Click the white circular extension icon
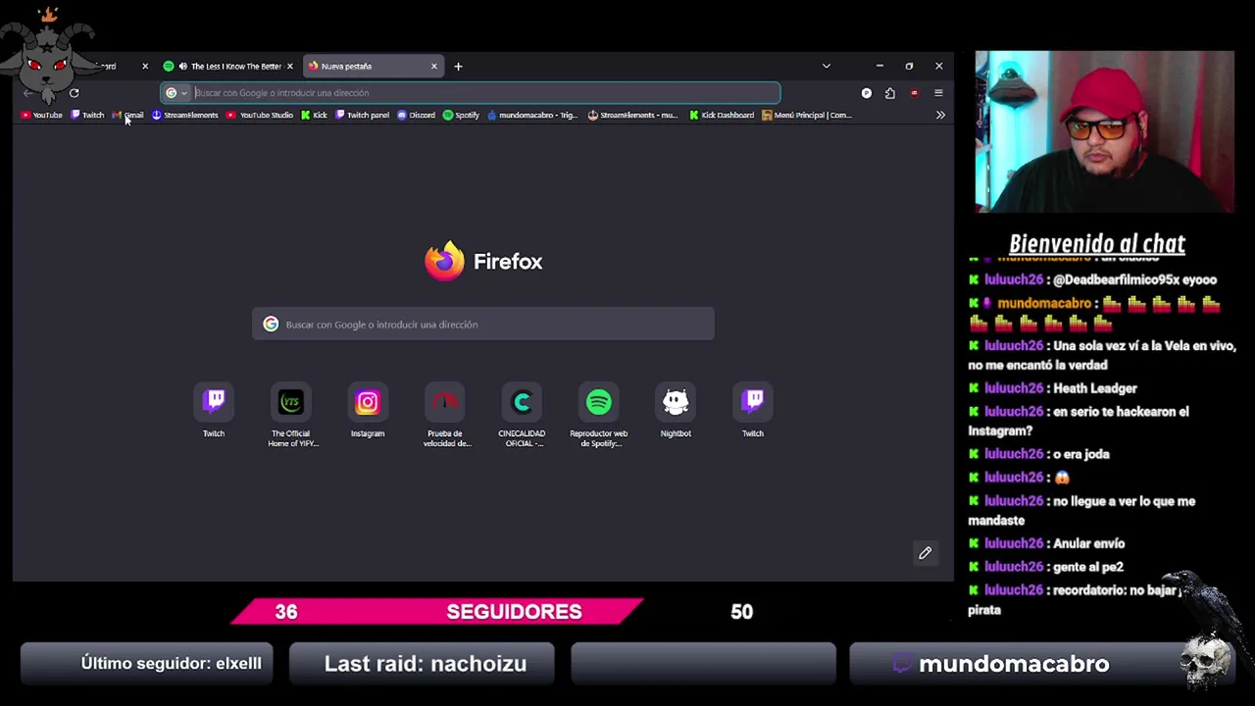 pyautogui.click(x=867, y=93)
